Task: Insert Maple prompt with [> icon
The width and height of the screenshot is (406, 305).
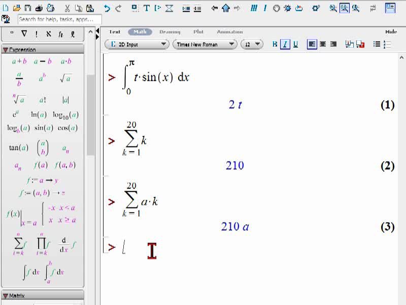Action: 157,8
